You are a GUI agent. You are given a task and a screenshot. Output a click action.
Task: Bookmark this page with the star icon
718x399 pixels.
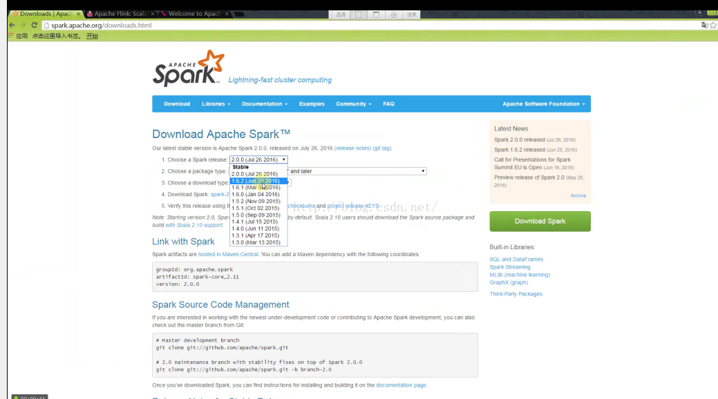point(713,25)
